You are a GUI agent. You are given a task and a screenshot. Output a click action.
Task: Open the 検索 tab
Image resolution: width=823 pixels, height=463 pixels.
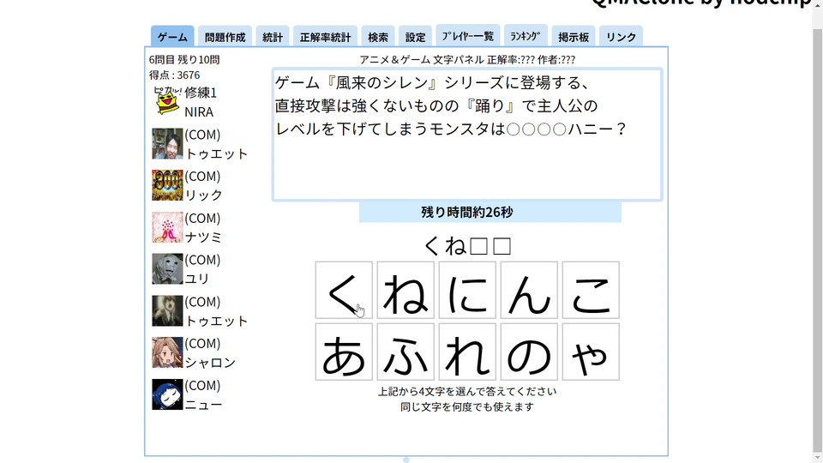click(x=378, y=37)
